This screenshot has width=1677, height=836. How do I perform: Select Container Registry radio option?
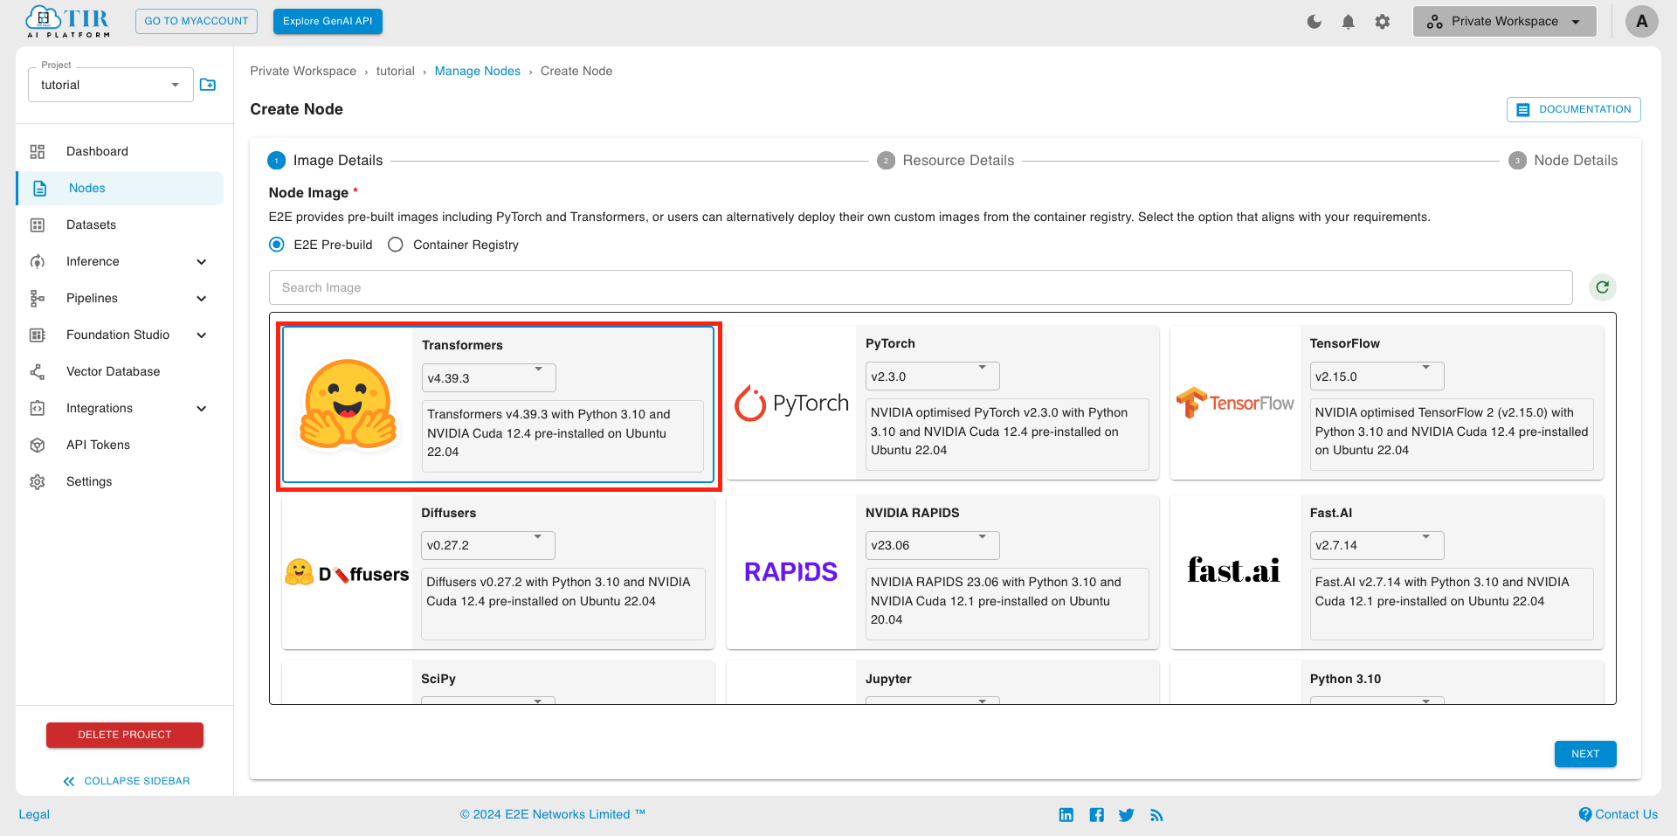396,245
